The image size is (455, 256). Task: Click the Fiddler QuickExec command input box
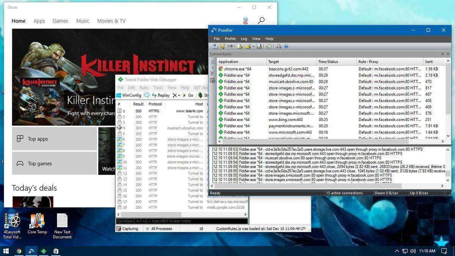[x=182, y=221]
